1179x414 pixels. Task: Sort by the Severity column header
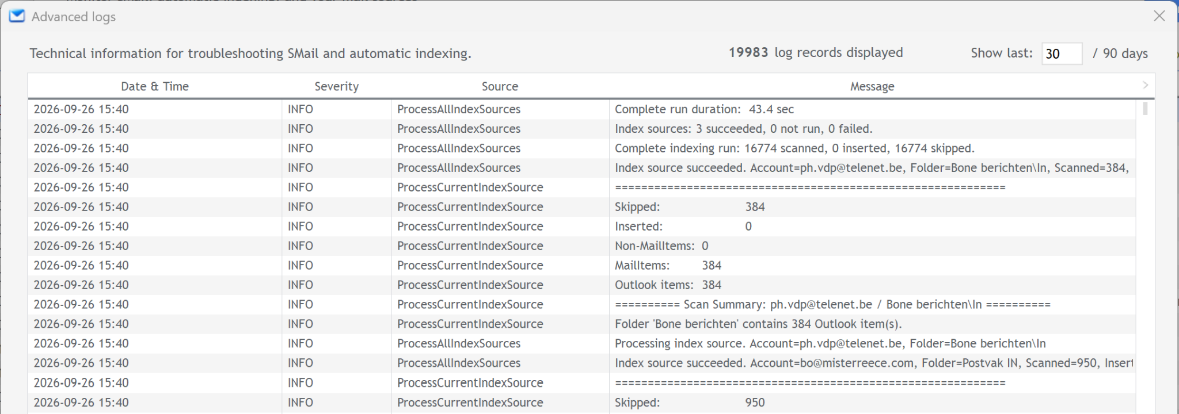click(x=336, y=86)
